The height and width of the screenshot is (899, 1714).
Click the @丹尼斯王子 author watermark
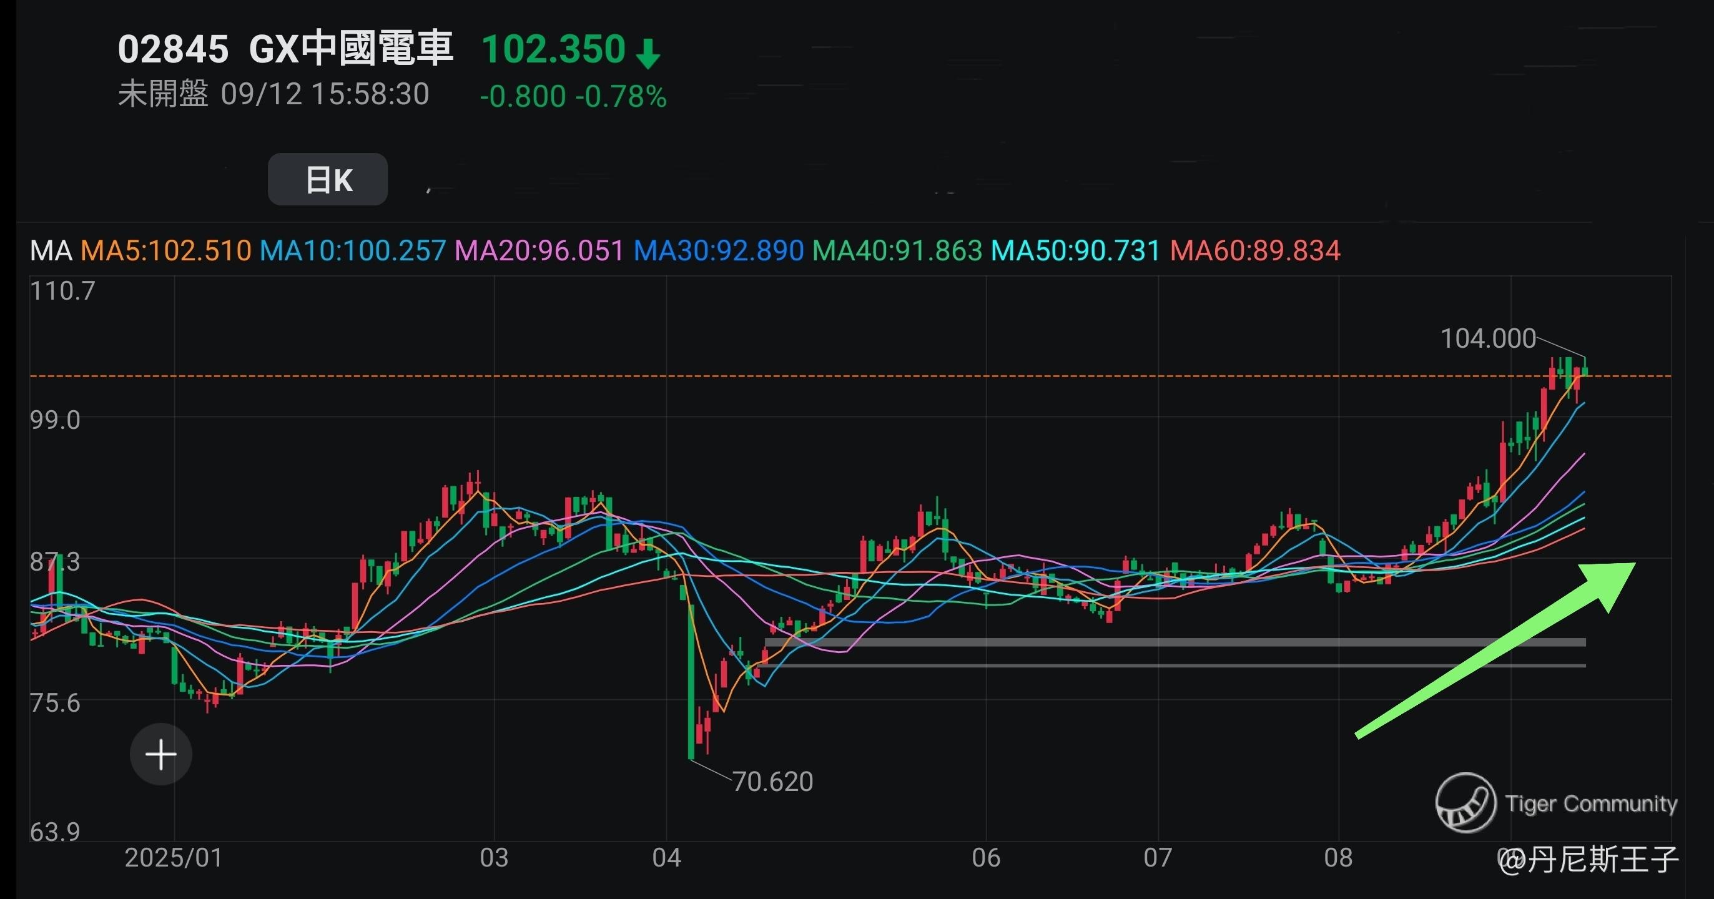[x=1590, y=860]
